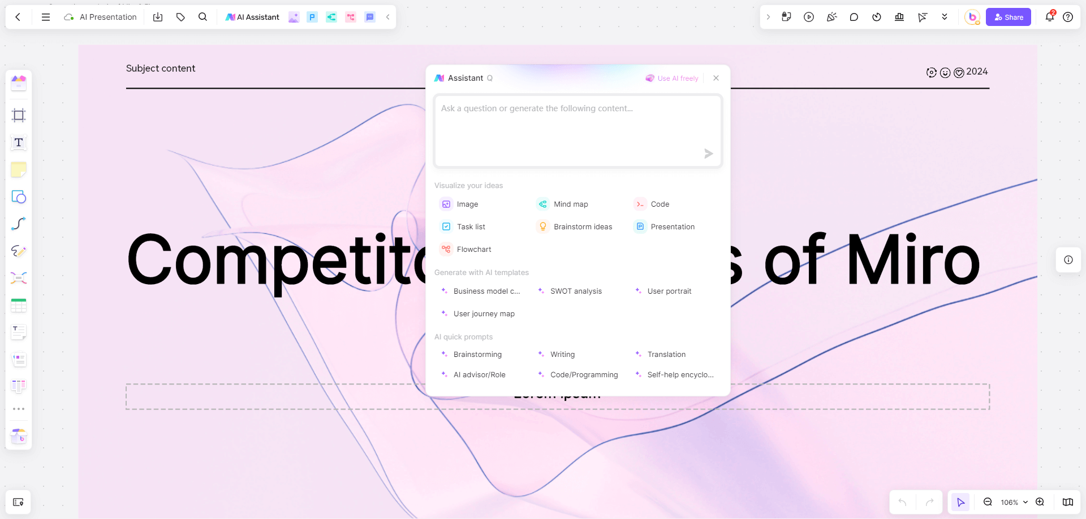The height and width of the screenshot is (519, 1086).
Task: Start presentation play button
Action: coord(809,17)
